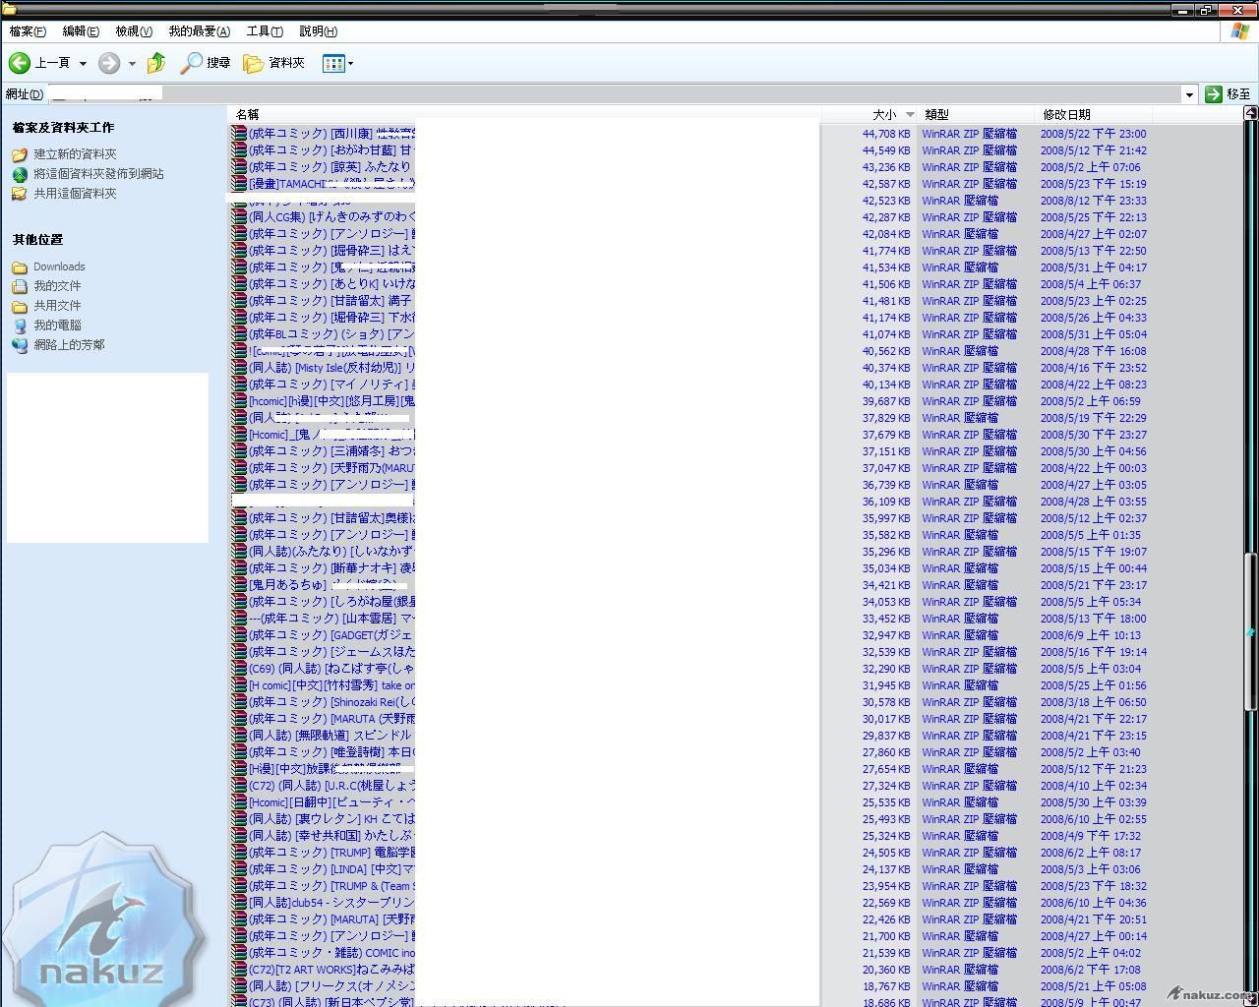This screenshot has width=1259, height=1007.
Task: Open 我的電腦 from other places
Action: click(57, 326)
